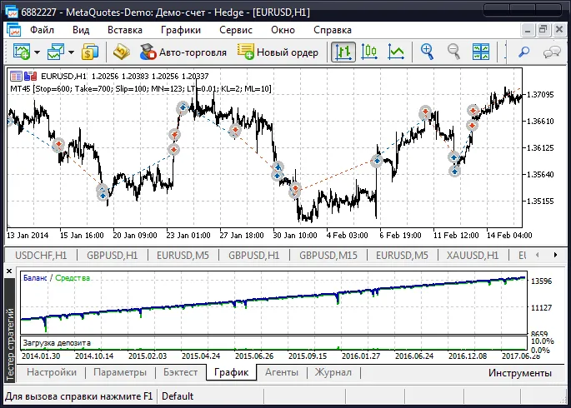
Task: Open the Сервис menu
Action: click(x=236, y=29)
